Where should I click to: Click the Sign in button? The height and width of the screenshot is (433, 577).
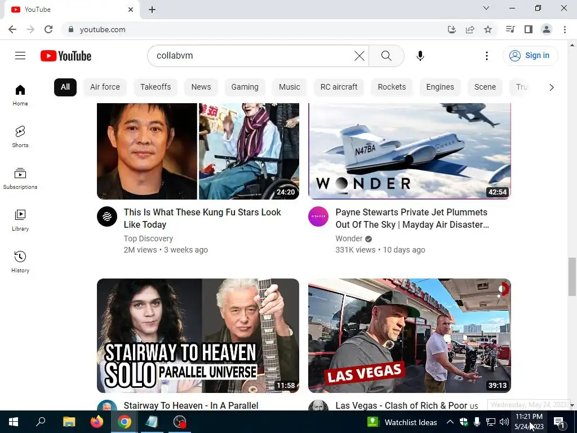pos(530,56)
